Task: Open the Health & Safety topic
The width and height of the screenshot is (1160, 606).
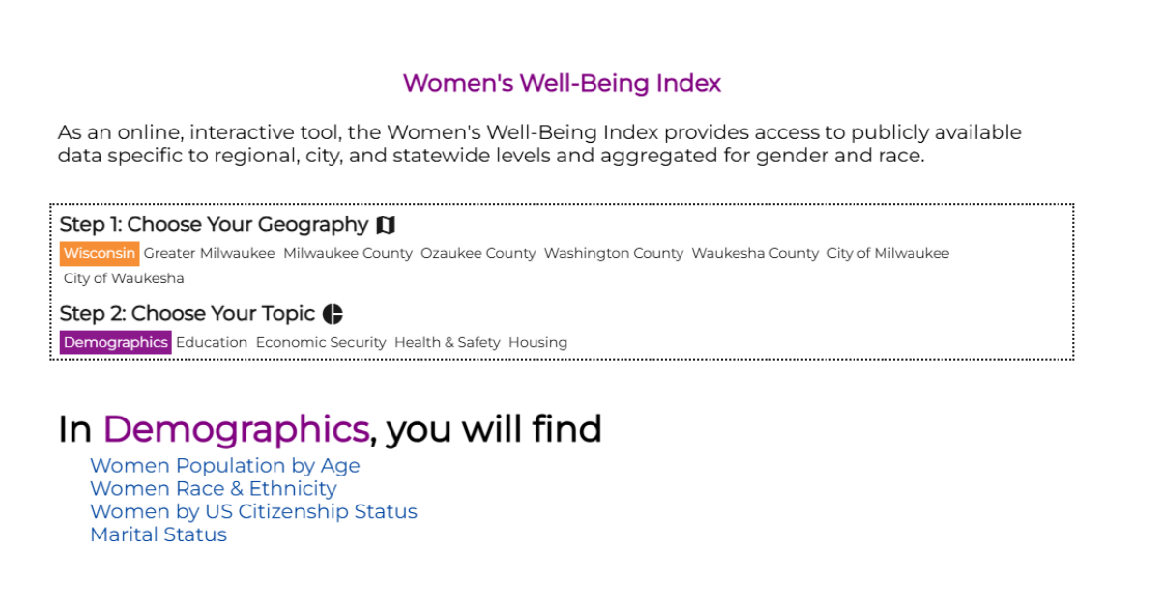Action: (448, 343)
